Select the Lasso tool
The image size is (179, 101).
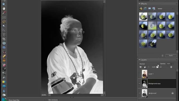(4, 22)
